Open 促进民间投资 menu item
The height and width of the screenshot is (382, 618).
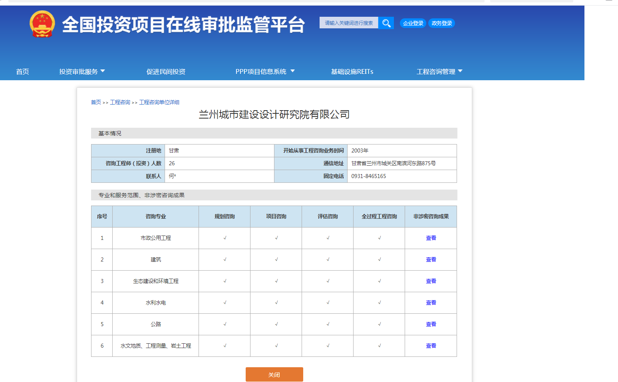166,71
